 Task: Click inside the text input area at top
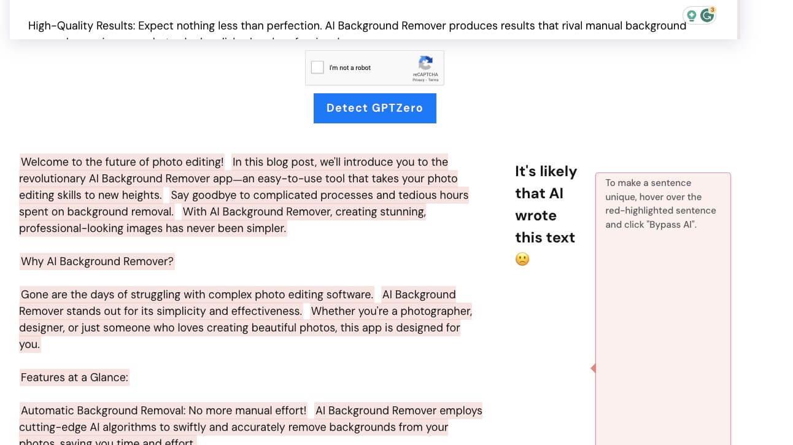373,20
